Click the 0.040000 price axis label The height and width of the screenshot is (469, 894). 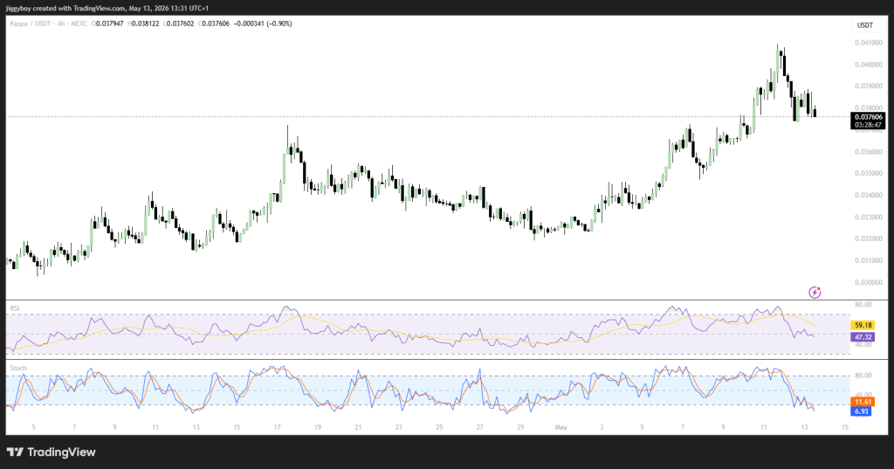coord(869,65)
